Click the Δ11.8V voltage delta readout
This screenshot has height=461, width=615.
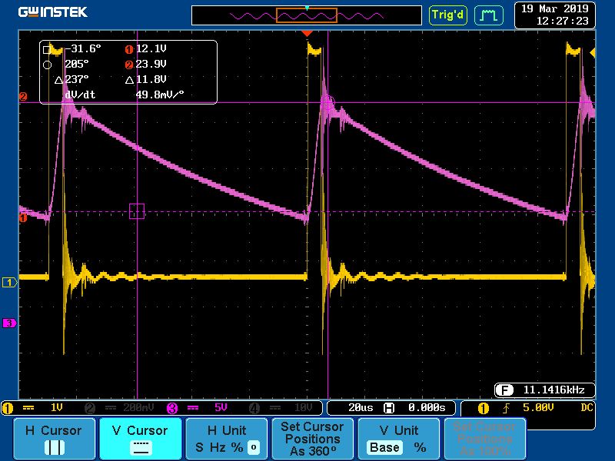pyautogui.click(x=146, y=80)
